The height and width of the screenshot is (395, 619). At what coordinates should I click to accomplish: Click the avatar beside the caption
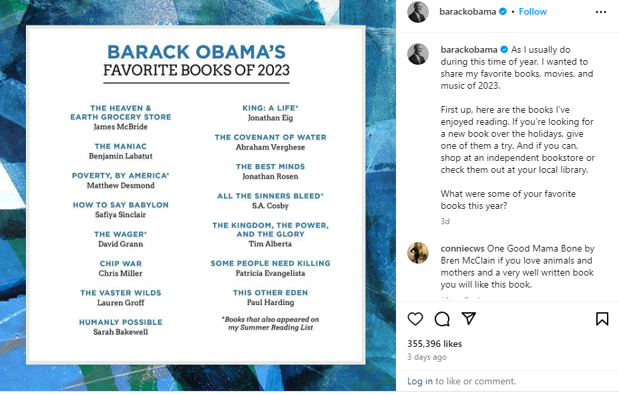pyautogui.click(x=417, y=54)
